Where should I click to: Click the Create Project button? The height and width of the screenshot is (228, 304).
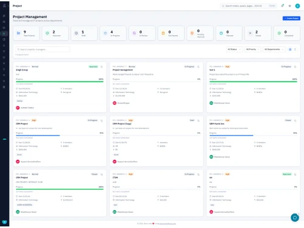(291, 18)
